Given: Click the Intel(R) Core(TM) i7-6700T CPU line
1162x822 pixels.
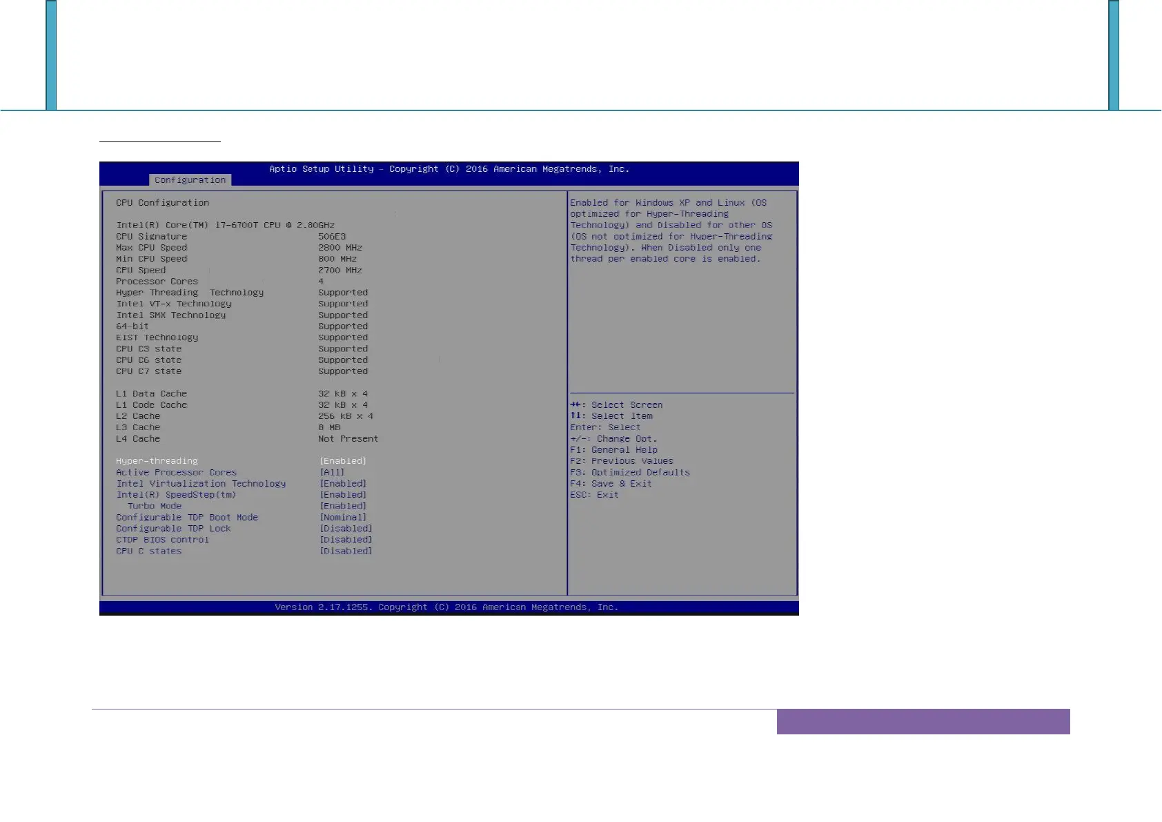Looking at the screenshot, I should pos(225,225).
